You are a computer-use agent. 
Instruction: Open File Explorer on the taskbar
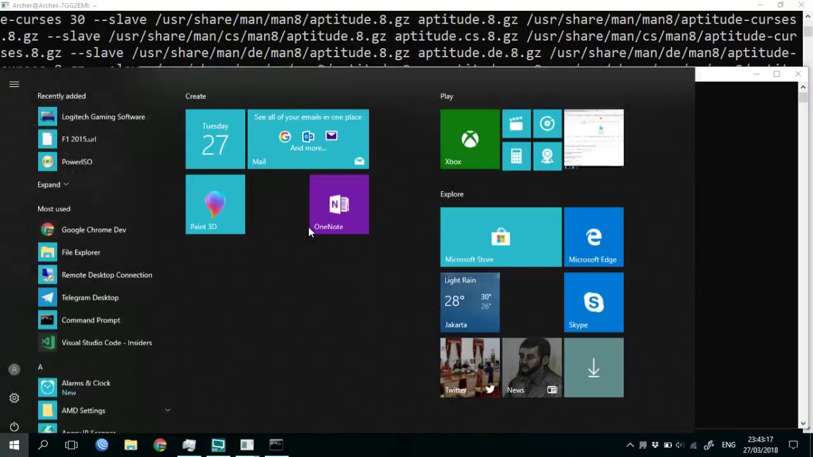tap(131, 445)
